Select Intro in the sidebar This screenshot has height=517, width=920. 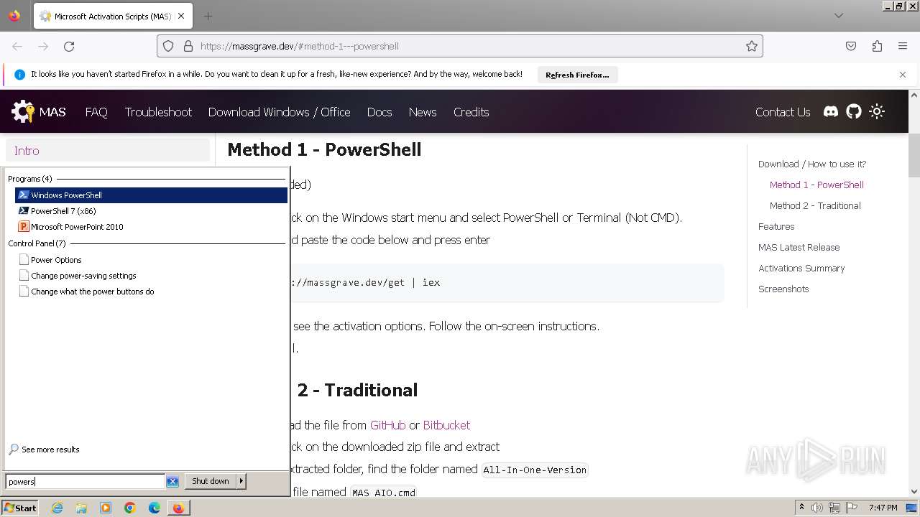(x=108, y=151)
